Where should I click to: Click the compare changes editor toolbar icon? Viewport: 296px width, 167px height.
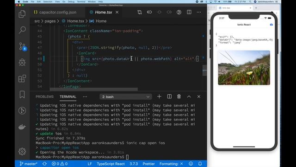click(x=140, y=13)
